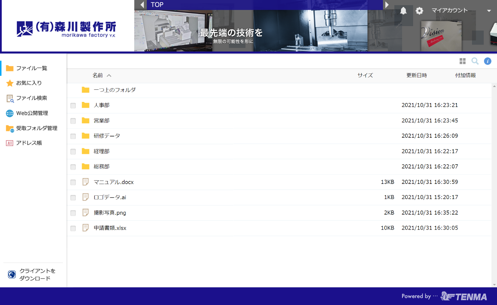Click the クライアントをダウンロード globe icon
The image size is (497, 305).
pyautogui.click(x=12, y=274)
